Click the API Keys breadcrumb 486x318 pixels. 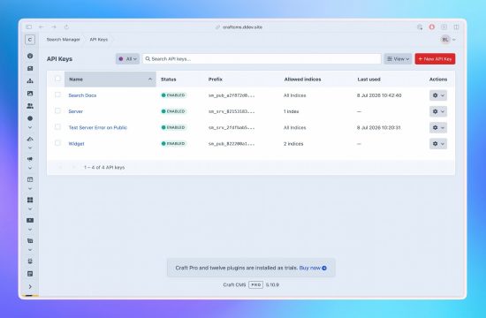tap(99, 40)
